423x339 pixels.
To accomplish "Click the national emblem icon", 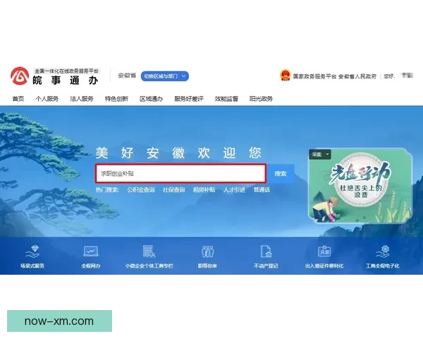I will [x=285, y=75].
